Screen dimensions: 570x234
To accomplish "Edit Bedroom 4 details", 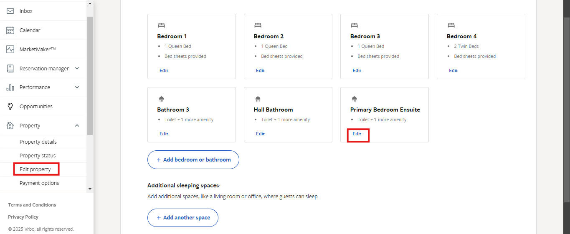I will tap(453, 71).
